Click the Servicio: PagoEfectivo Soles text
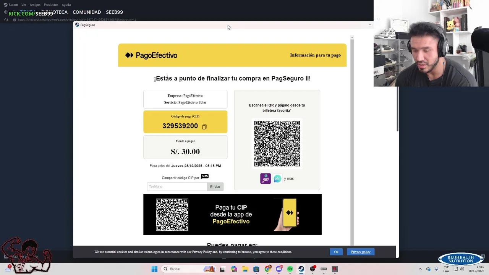Viewport: 489px width, 275px height. coord(185,102)
